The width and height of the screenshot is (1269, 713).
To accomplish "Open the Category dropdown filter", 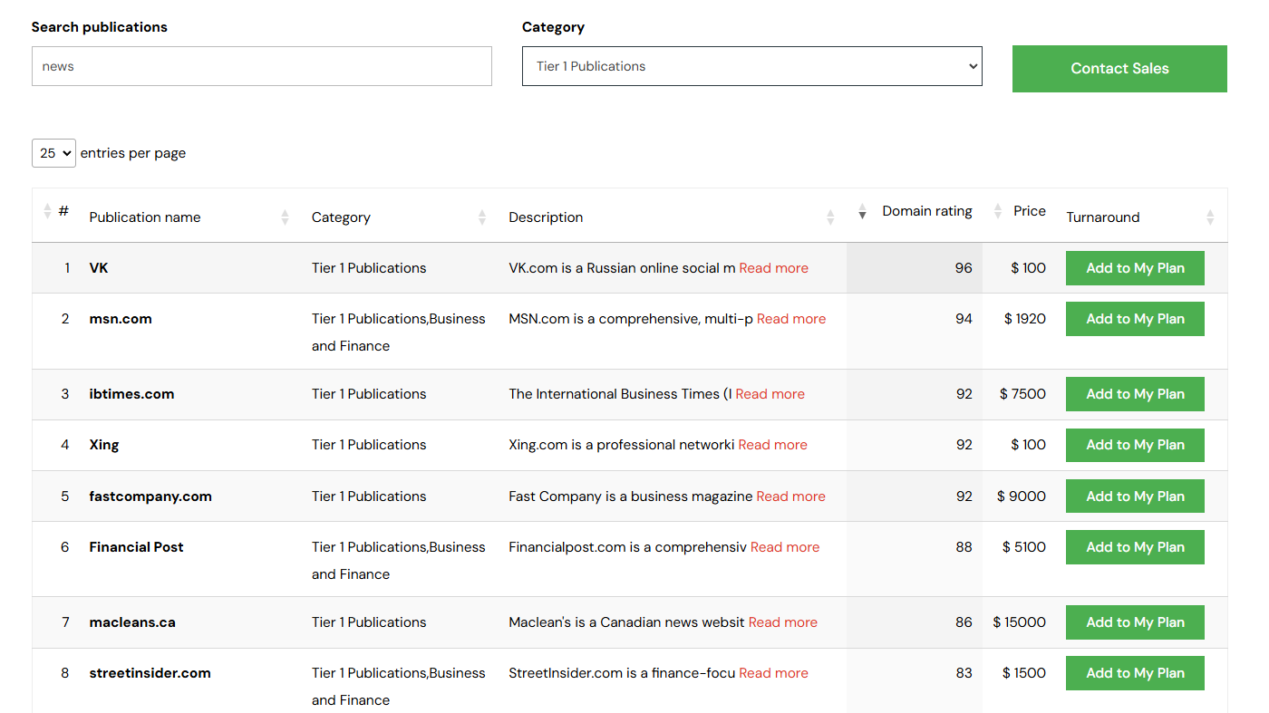I will (x=751, y=66).
